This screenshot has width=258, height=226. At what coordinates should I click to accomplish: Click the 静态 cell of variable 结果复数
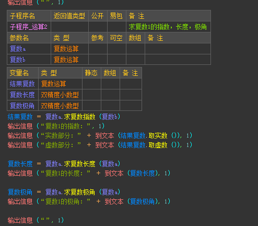pyautogui.click(x=91, y=84)
